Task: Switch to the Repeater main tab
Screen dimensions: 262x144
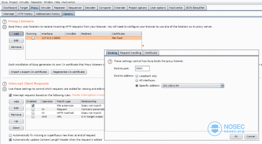Action: pos(60,8)
